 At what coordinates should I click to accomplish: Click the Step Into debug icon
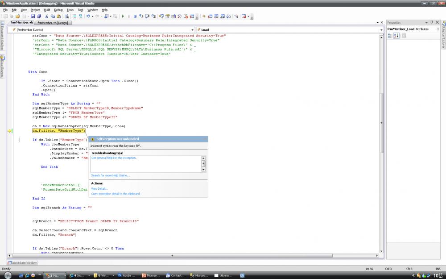141,17
